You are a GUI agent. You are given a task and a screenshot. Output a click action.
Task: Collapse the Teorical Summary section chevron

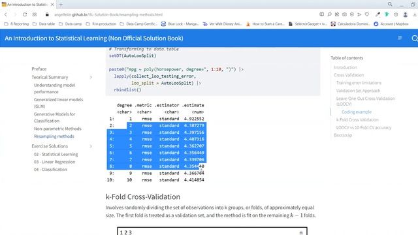pos(91,77)
